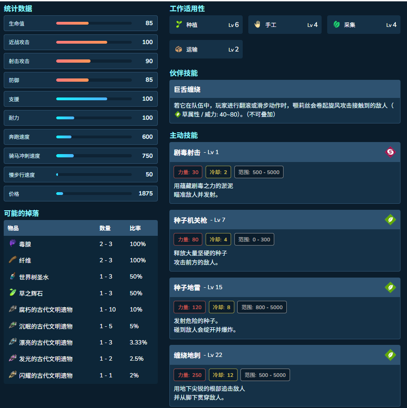Click the 运输 transport box icon
The height and width of the screenshot is (408, 407).
[x=179, y=49]
